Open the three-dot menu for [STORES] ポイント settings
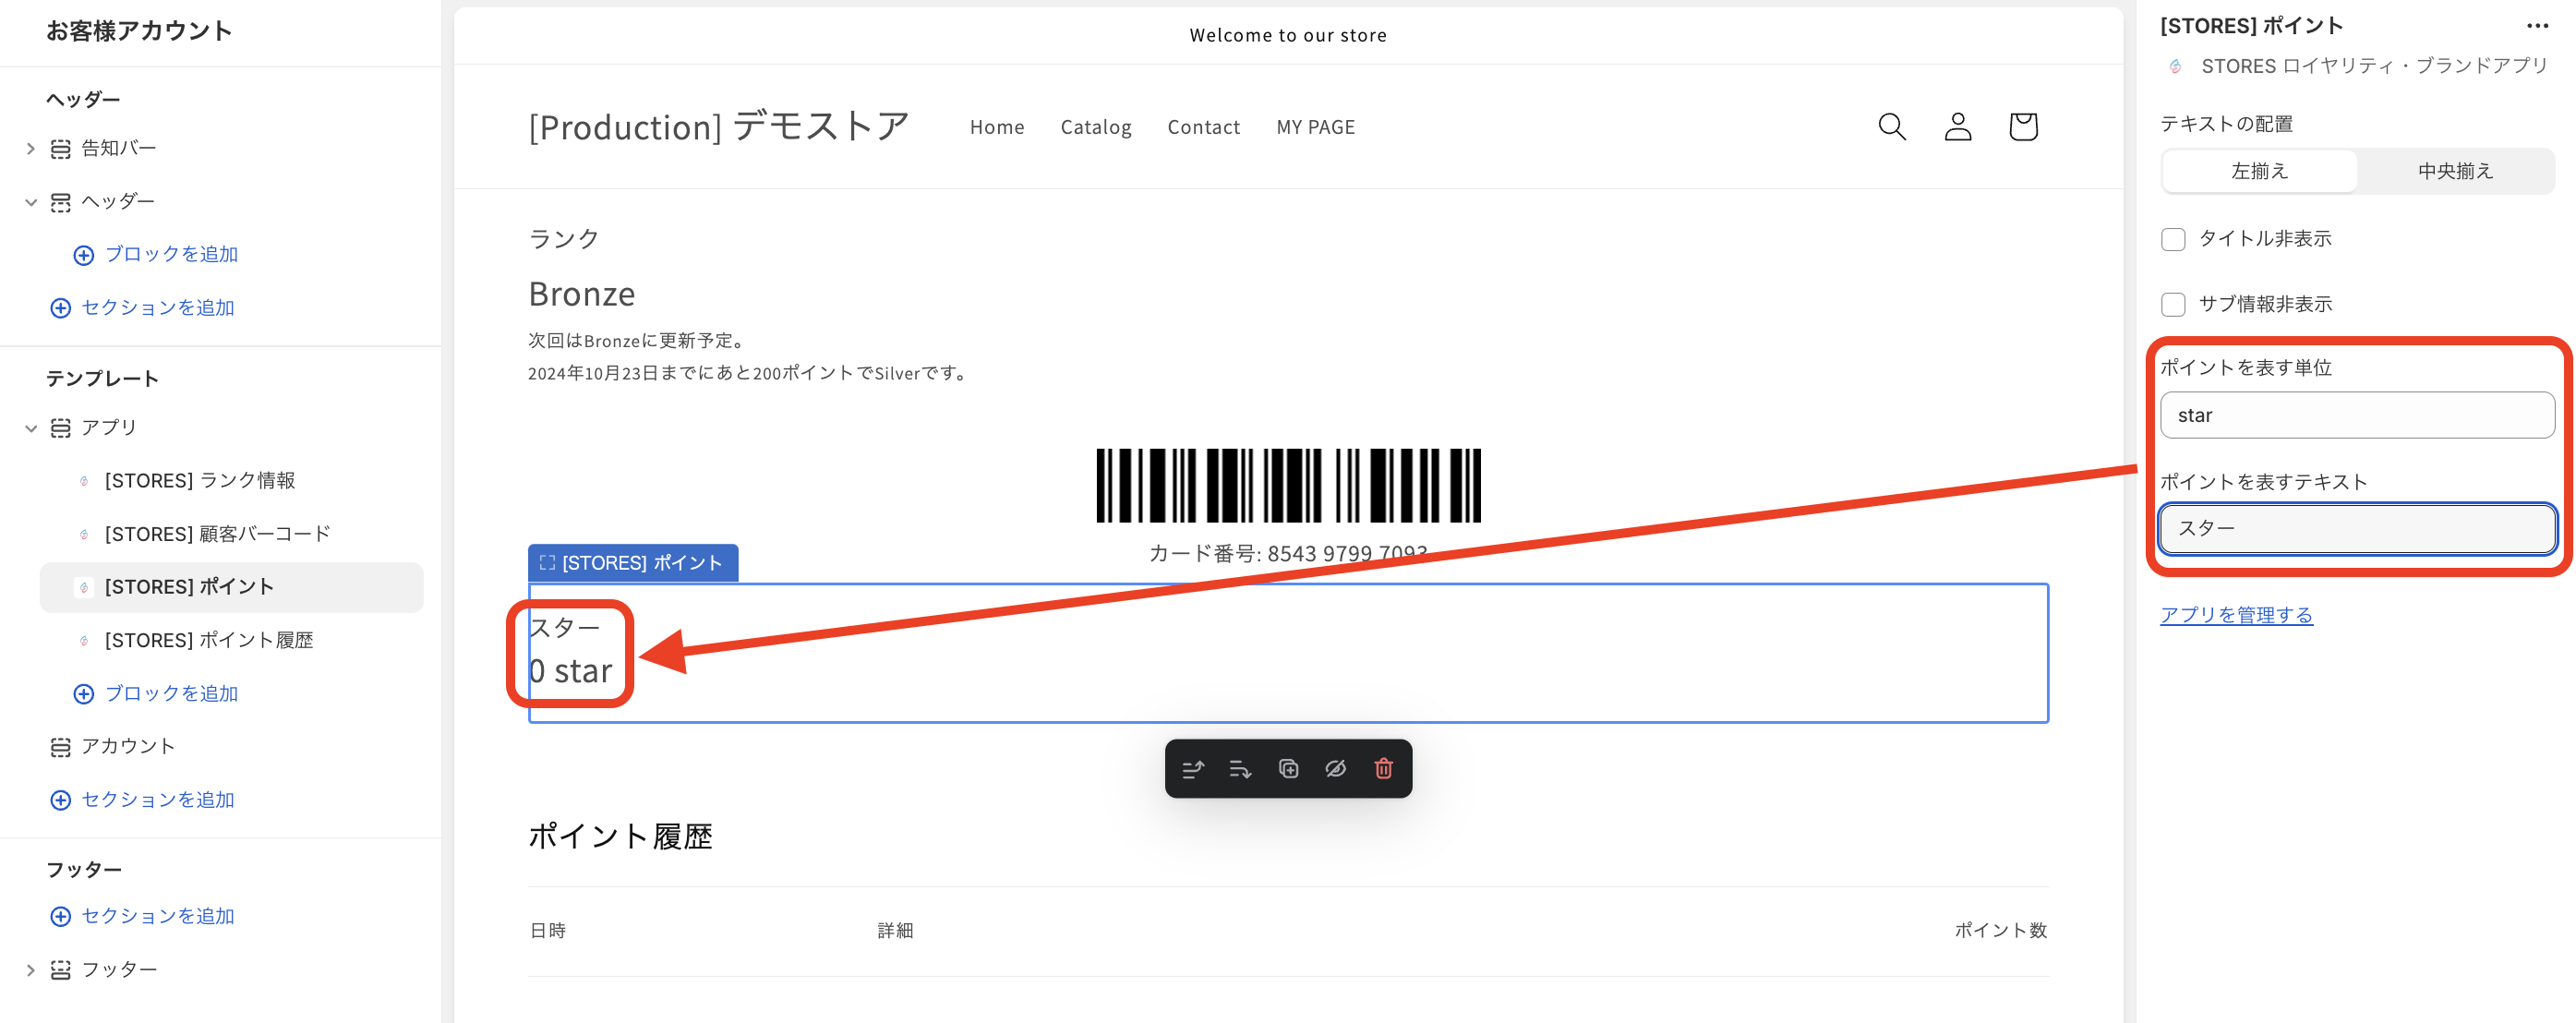Image resolution: width=2576 pixels, height=1023 pixels. click(x=2538, y=25)
